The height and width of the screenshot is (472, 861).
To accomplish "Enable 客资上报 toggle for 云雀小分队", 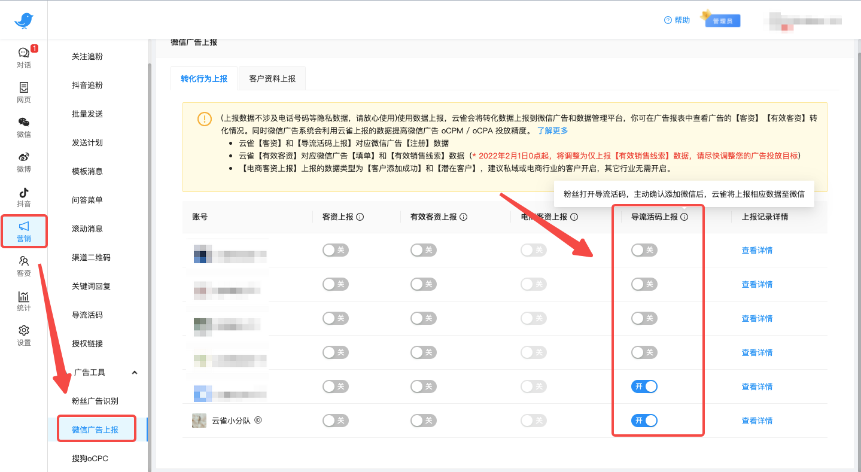I will coord(335,421).
